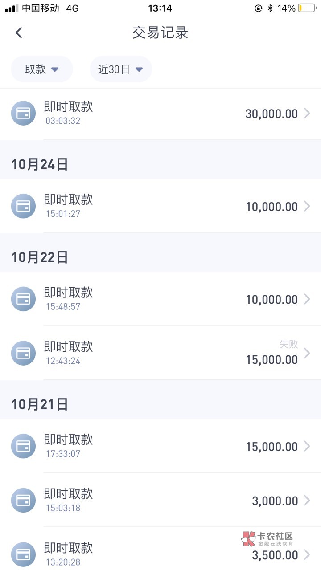Expand details chevron for 30,000.00 withdrawal
Screen dimensions: 321x570
pyautogui.click(x=307, y=114)
